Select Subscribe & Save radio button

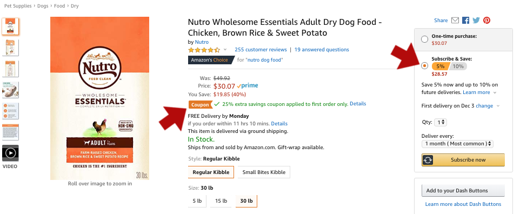point(424,66)
